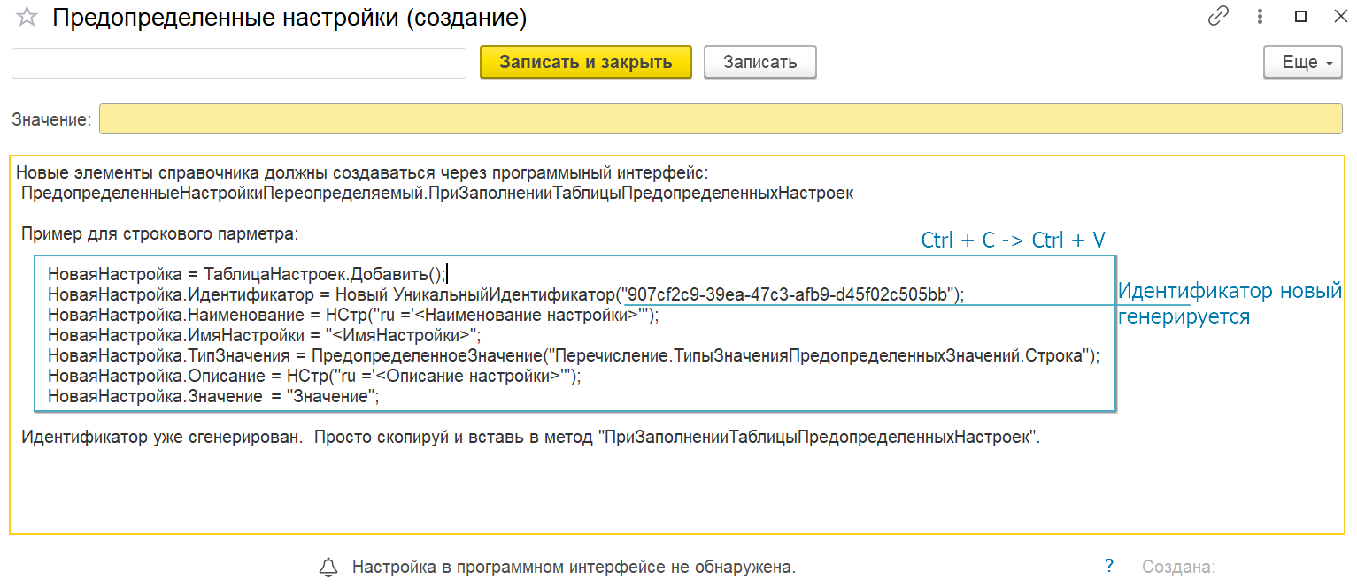Focus the empty field left of Записать и закрыть
The height and width of the screenshot is (587, 1357).
coord(238,63)
